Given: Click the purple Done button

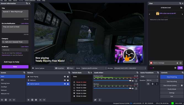Looking at the screenshot, I should pyautogui.click(x=15, y=67).
